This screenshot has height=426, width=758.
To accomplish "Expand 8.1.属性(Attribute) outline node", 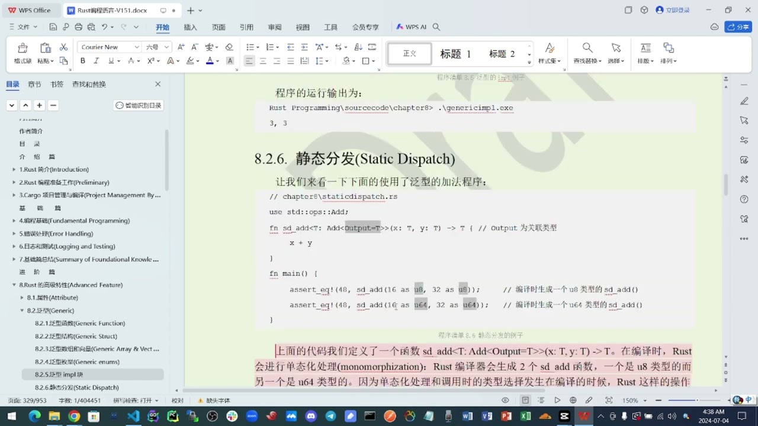I will coord(22,298).
